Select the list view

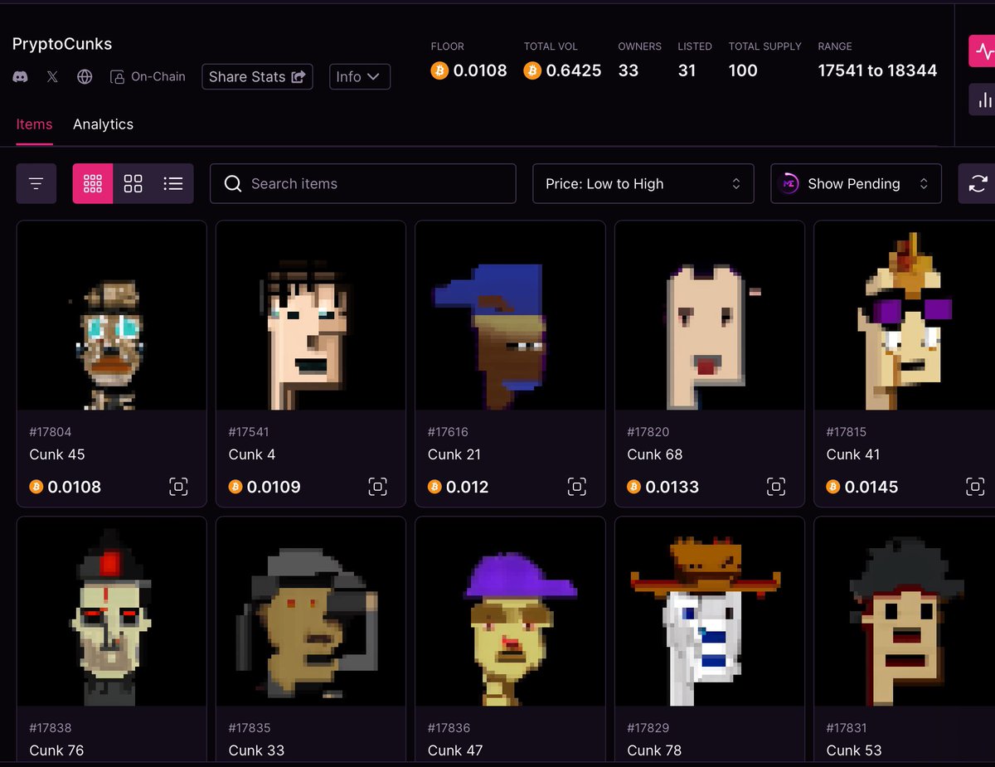pyautogui.click(x=173, y=183)
